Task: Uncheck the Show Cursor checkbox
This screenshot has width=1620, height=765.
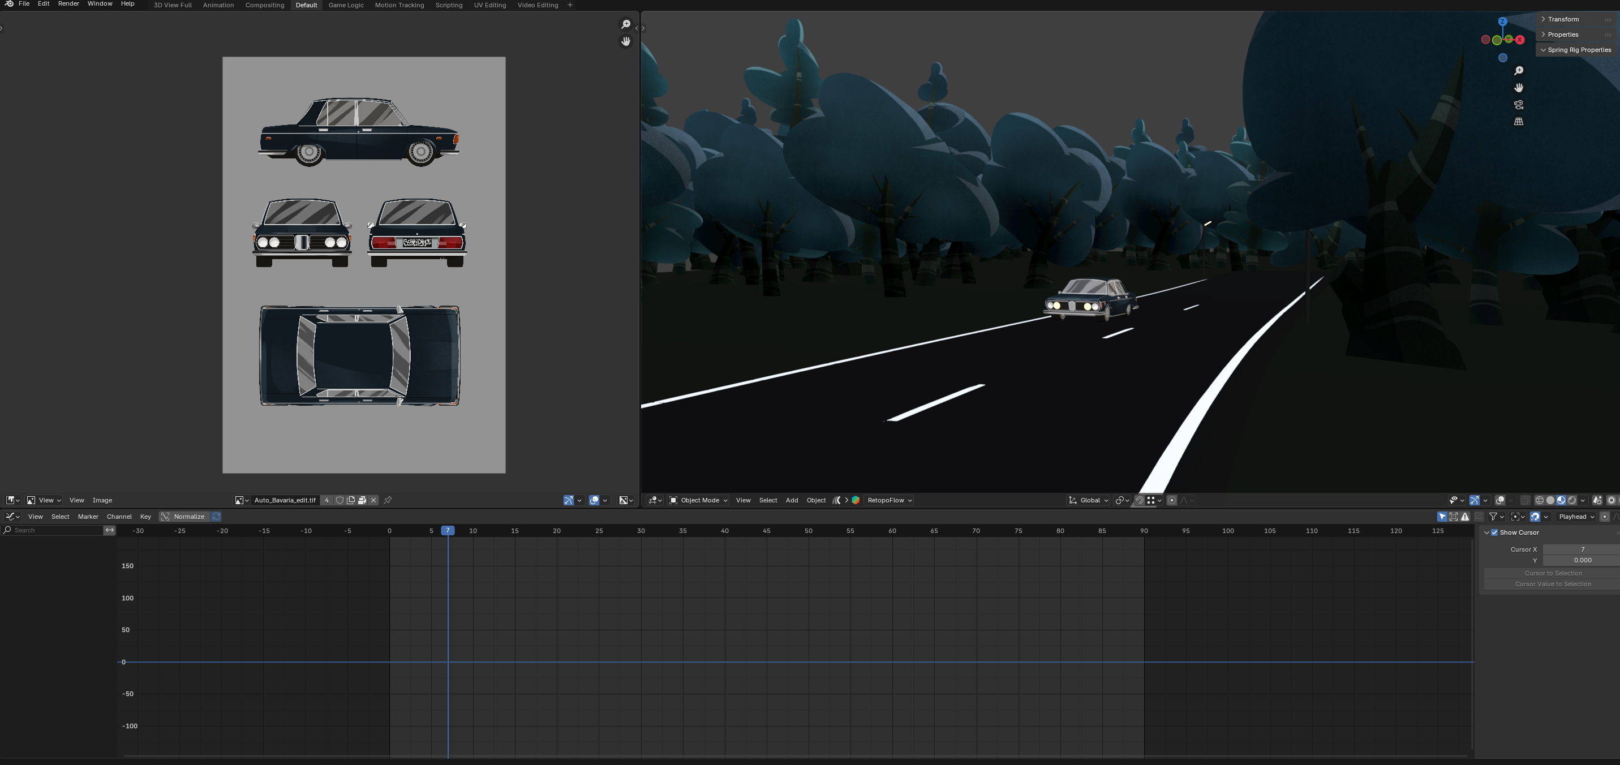Action: tap(1495, 532)
